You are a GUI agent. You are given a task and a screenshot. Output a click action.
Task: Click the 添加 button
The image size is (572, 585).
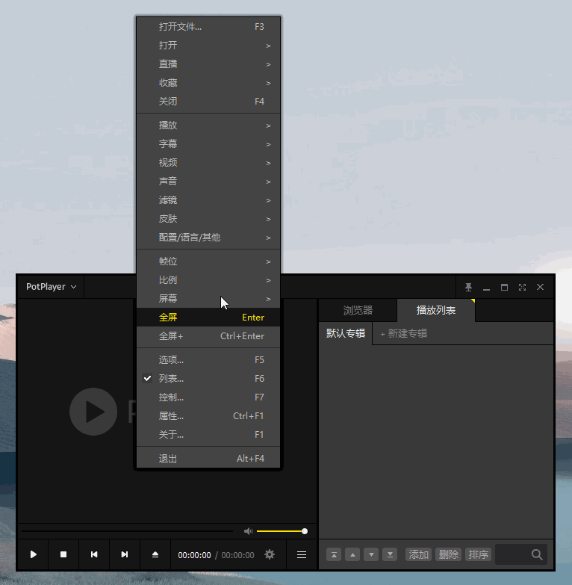(418, 555)
